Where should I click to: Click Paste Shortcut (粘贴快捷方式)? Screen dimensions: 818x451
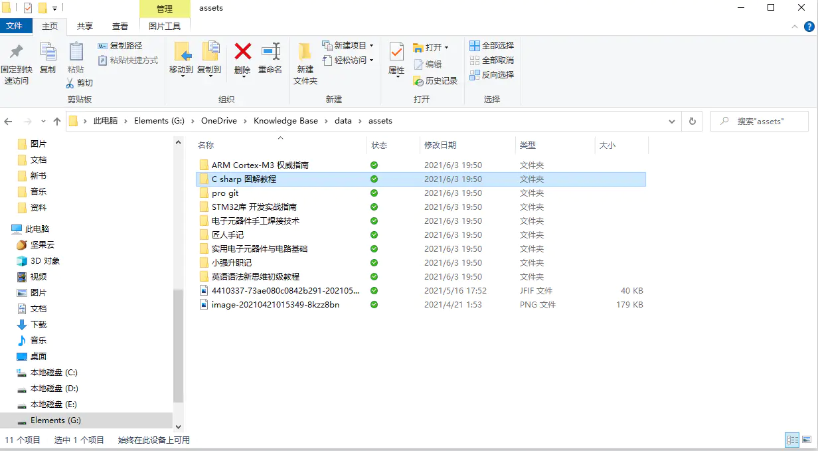tap(128, 60)
